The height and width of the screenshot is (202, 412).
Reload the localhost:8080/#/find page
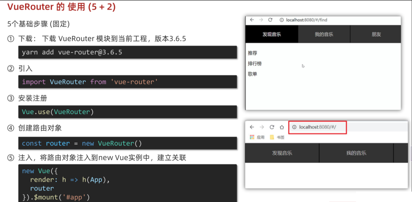coord(270,20)
